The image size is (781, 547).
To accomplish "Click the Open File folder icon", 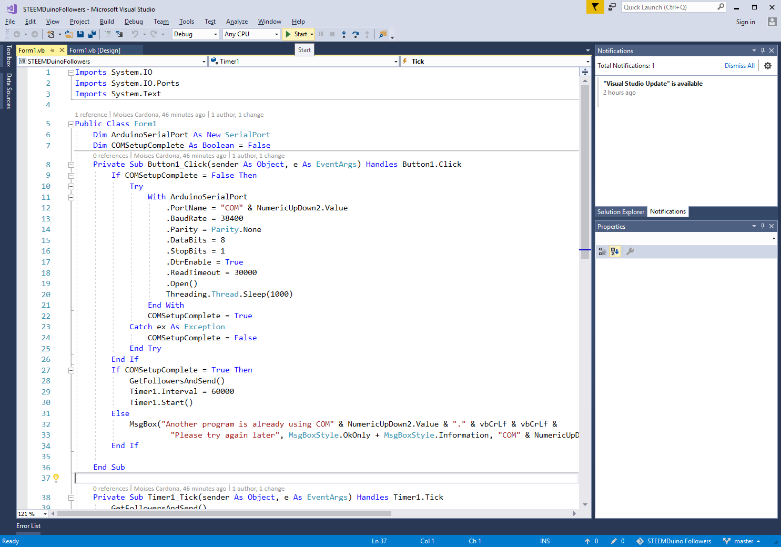I will point(68,34).
